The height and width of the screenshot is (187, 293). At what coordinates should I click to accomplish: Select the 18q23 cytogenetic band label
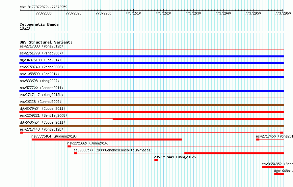coord(25,28)
